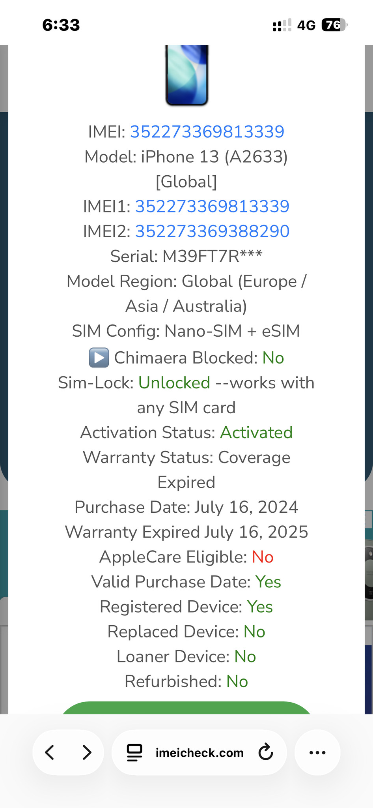Tap the Serial M39FT7R*** text
The height and width of the screenshot is (808, 373).
(x=186, y=256)
